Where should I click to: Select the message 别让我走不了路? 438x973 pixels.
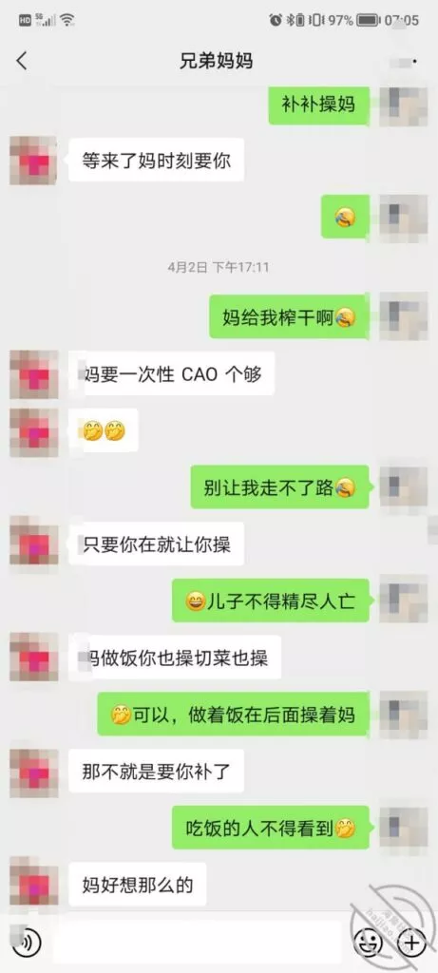279,487
